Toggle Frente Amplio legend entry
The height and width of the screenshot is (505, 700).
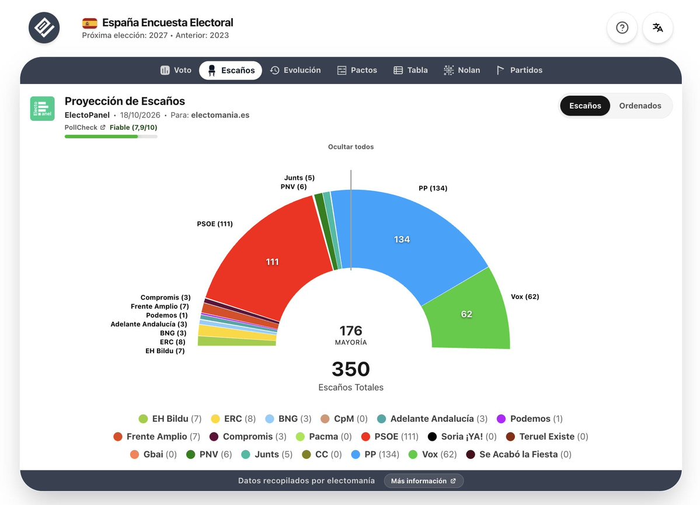click(156, 437)
